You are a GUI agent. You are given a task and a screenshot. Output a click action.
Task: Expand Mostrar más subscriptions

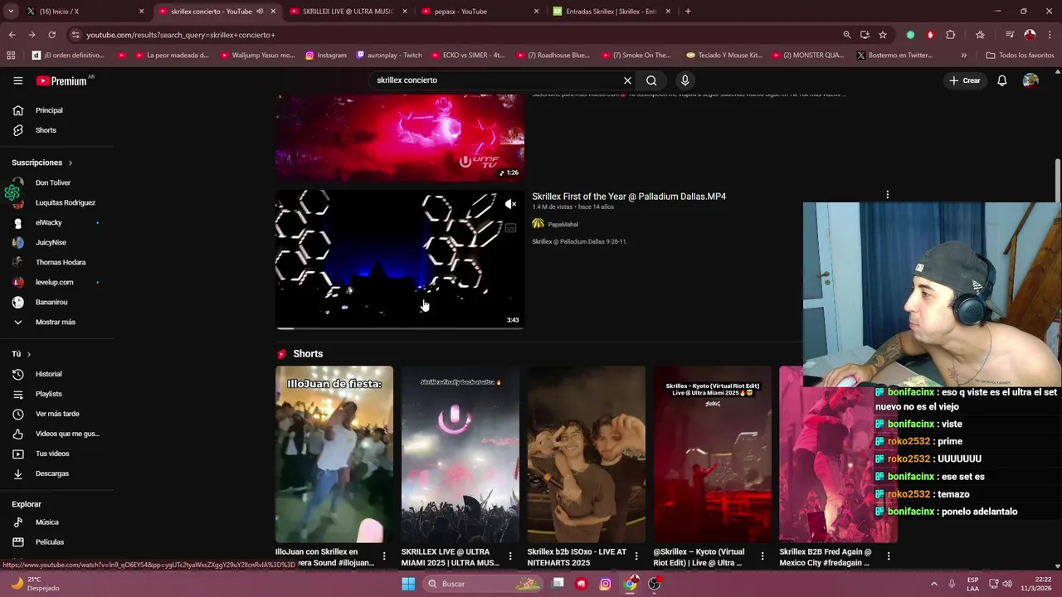[x=55, y=322]
